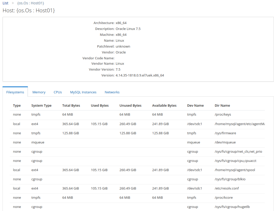Image resolution: width=274 pixels, height=211 pixels.
Task: Sort by Used Bytes column
Action: click(x=99, y=105)
